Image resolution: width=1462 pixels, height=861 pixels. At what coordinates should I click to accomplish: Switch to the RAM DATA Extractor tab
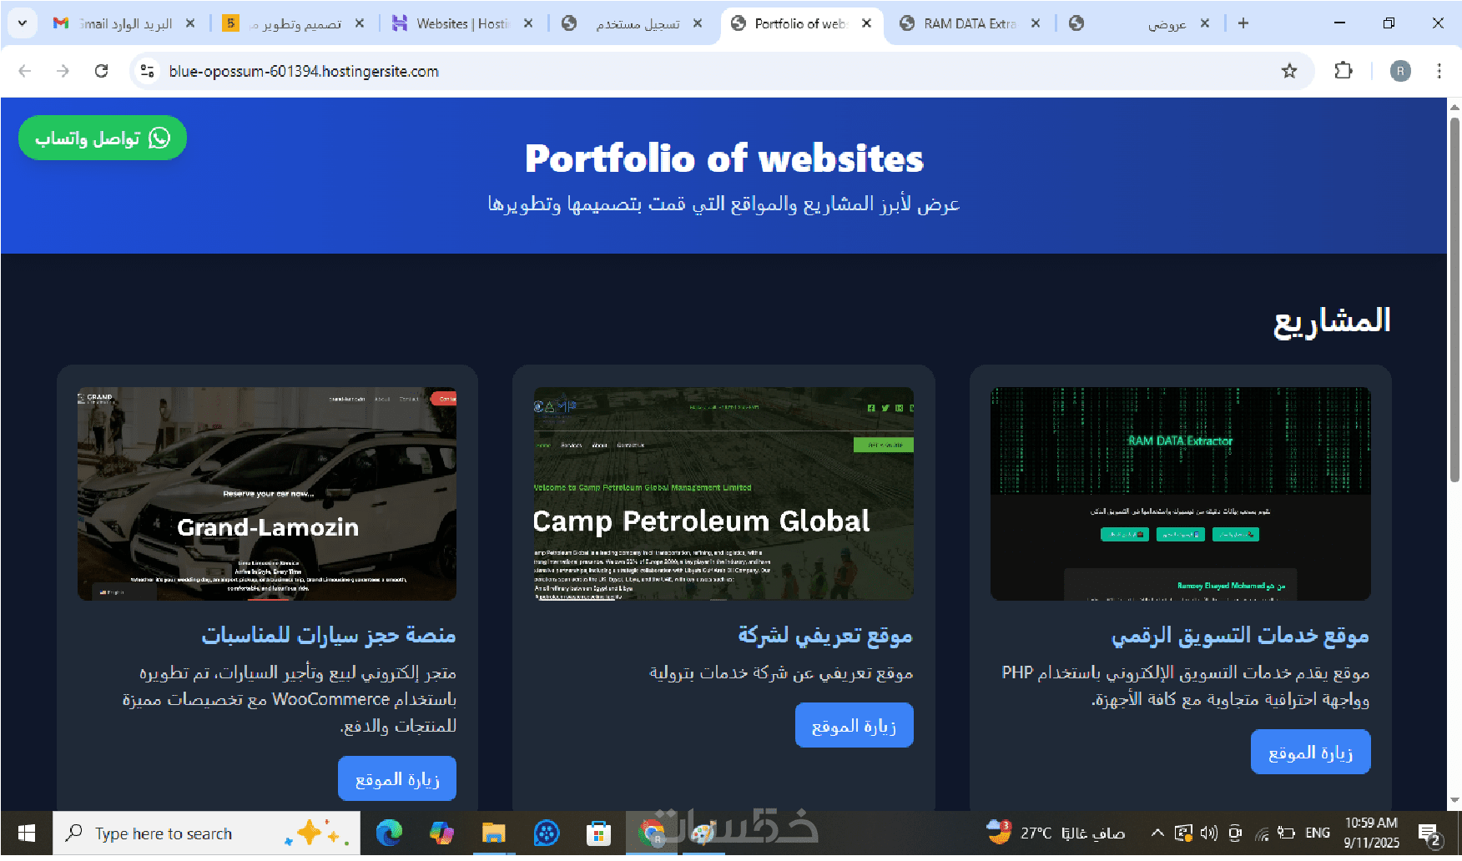click(x=970, y=23)
